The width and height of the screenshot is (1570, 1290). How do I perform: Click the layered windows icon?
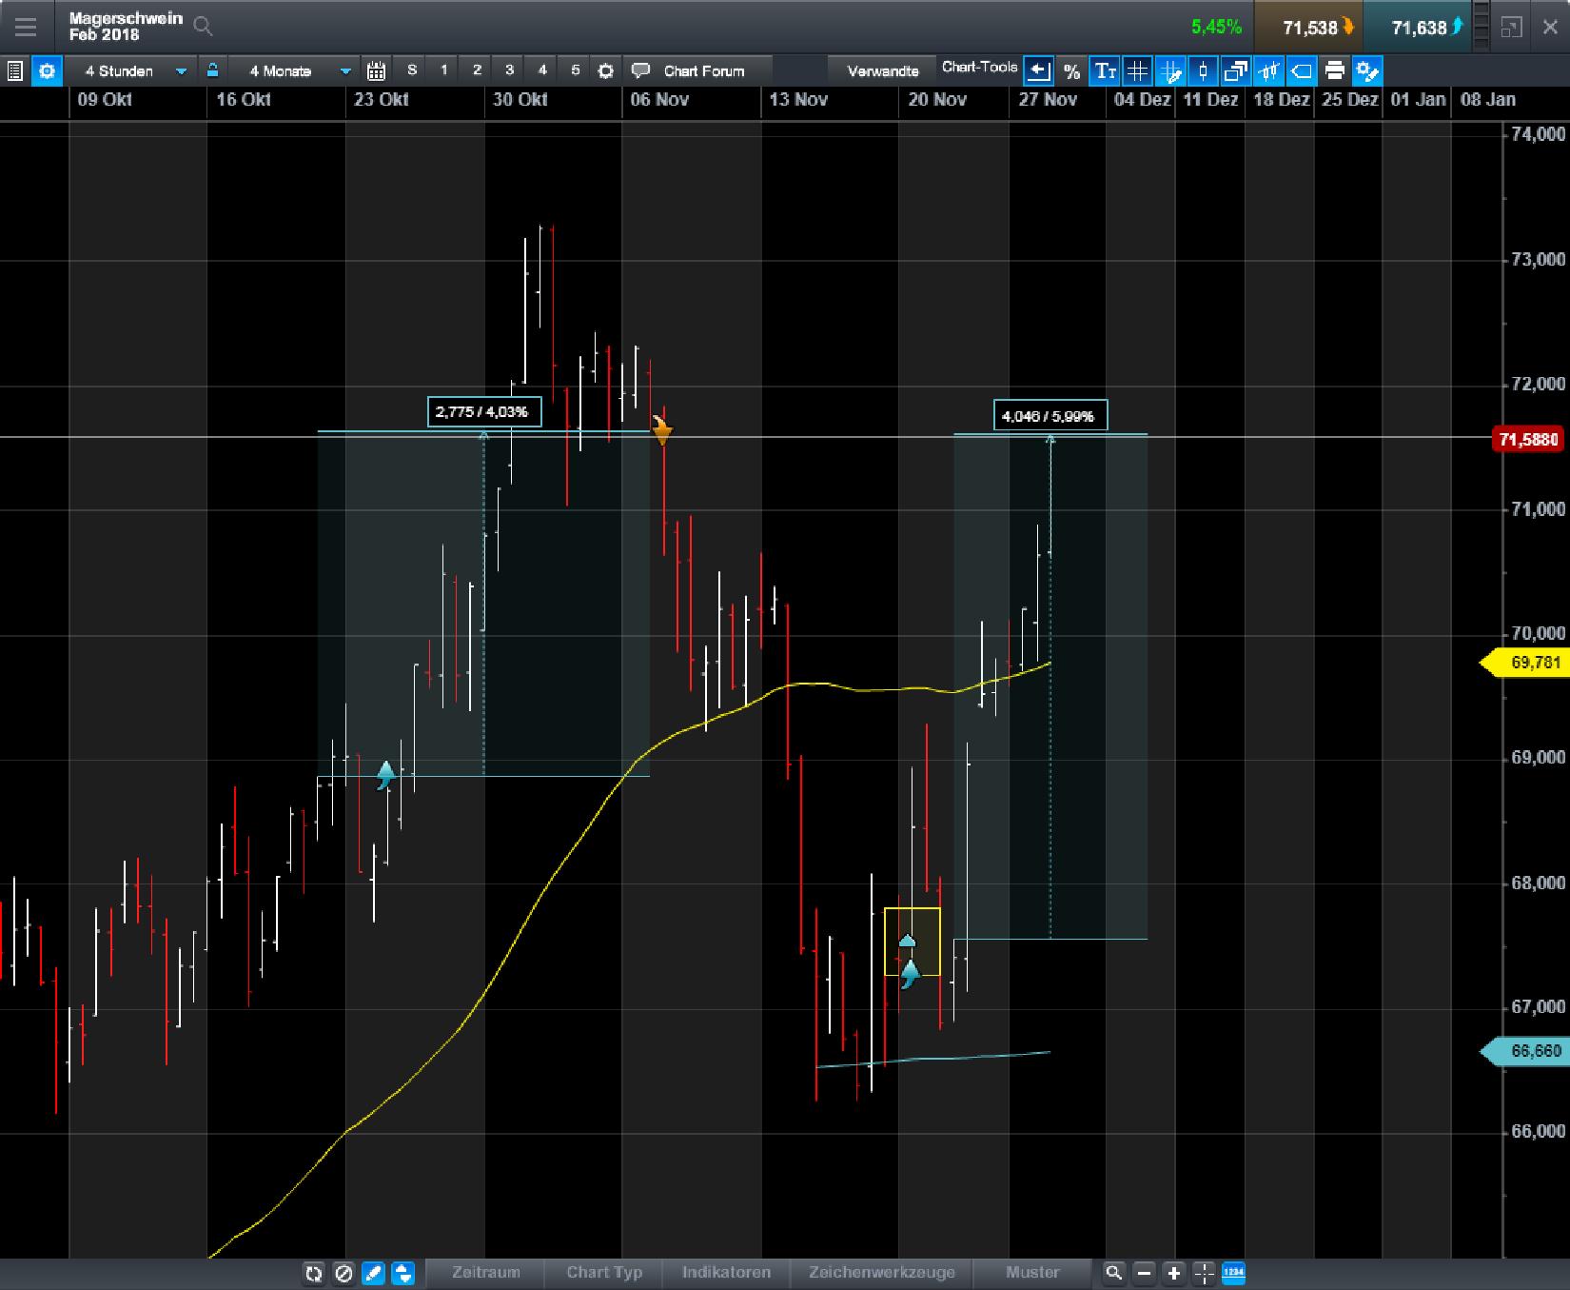coord(1235,69)
